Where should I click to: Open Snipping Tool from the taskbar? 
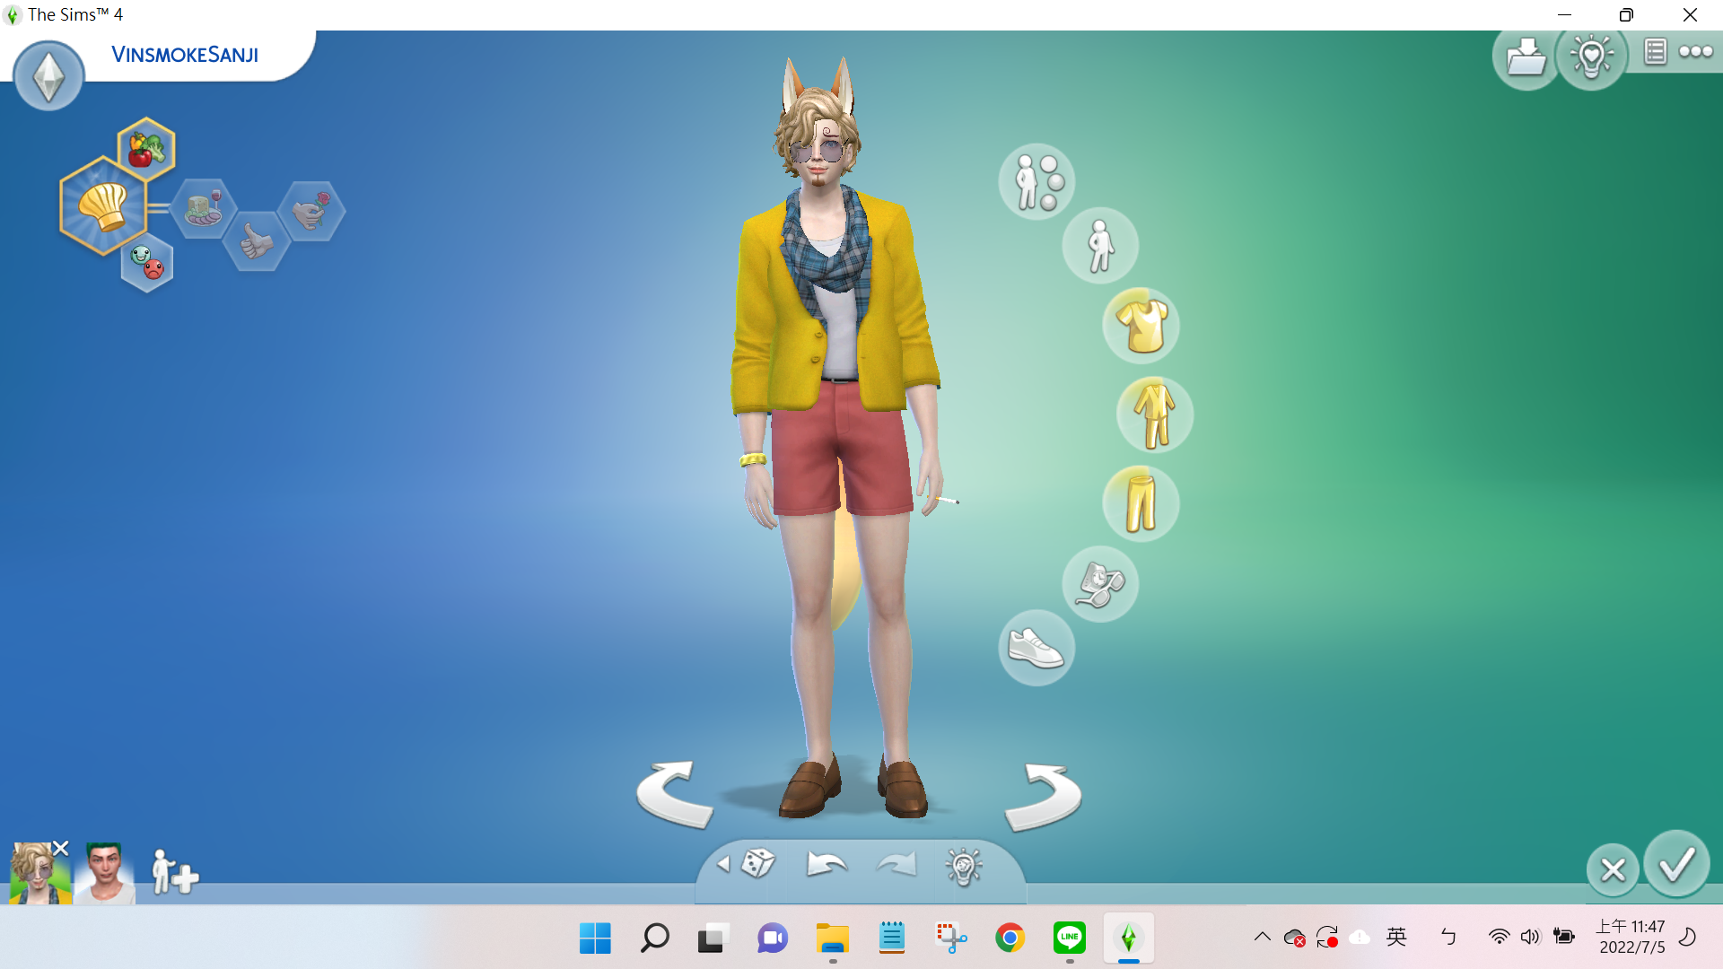click(951, 938)
